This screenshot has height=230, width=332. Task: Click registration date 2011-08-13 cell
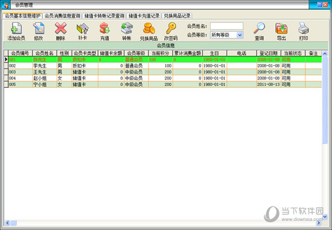[269, 84]
